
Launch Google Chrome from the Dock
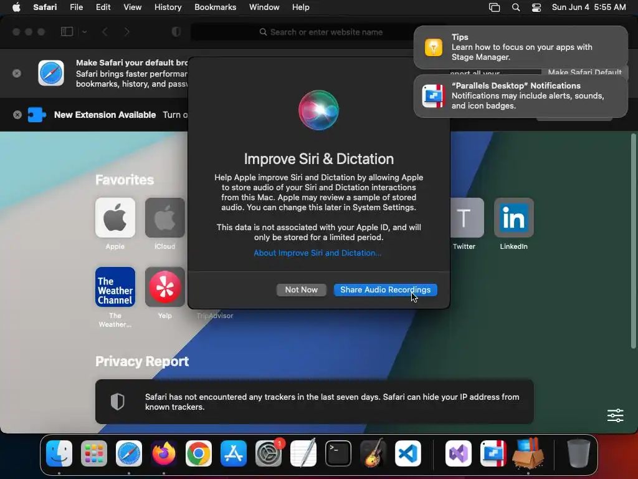(x=199, y=453)
